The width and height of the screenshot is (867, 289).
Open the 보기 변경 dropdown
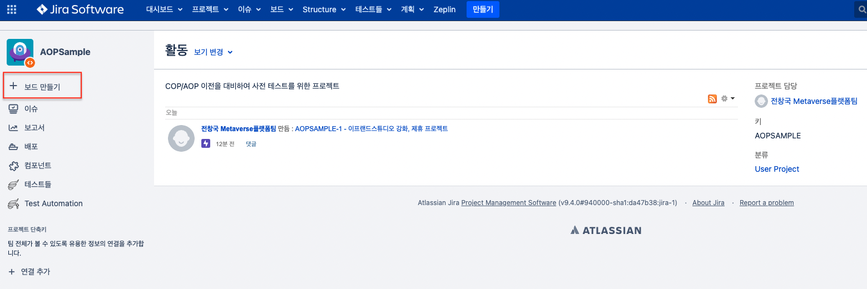pyautogui.click(x=213, y=52)
